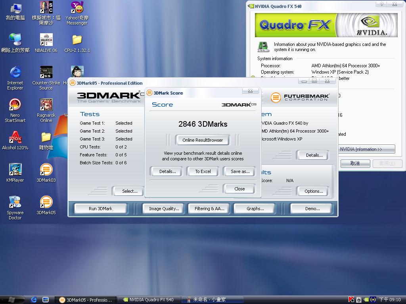Open the SimCity desktop shortcut
406x304 pixels.
pyautogui.click(x=46, y=13)
